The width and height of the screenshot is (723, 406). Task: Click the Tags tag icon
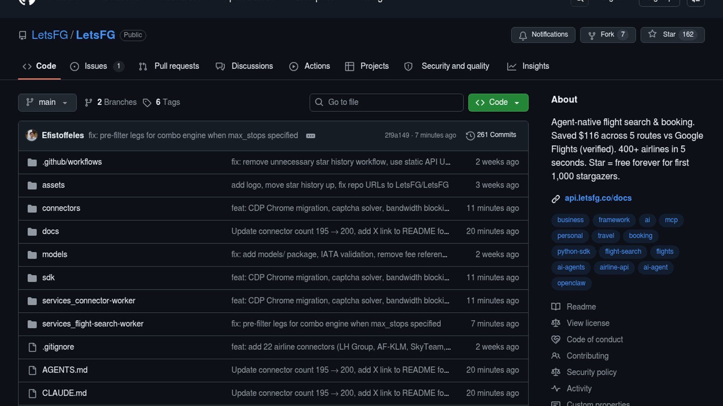coord(147,103)
